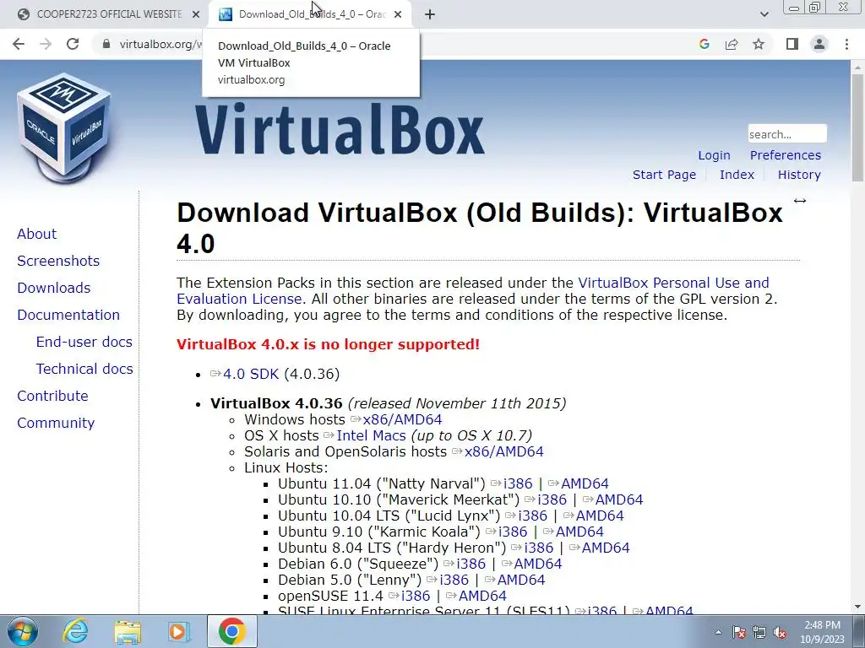Open Windows Explorer from taskbar
The image size is (865, 648).
point(127,632)
